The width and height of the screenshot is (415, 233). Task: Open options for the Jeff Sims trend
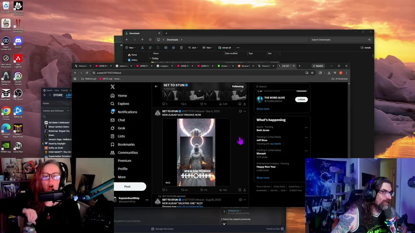click(x=306, y=138)
